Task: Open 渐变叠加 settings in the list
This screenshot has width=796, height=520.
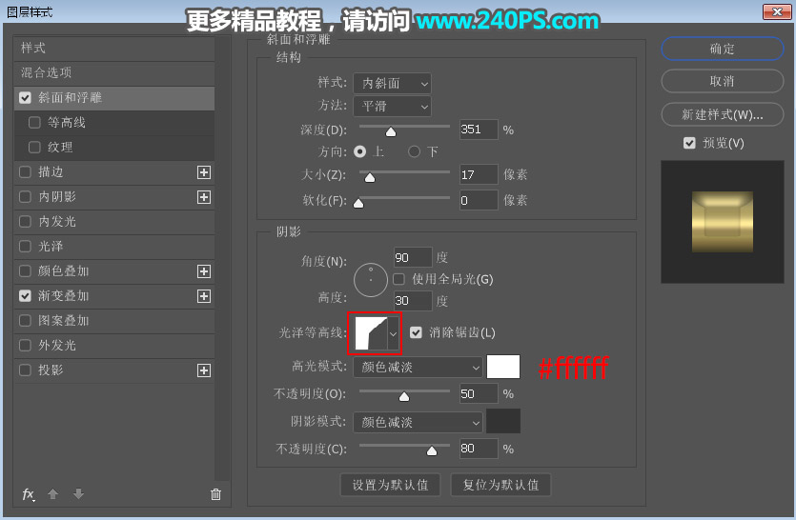Action: tap(114, 296)
